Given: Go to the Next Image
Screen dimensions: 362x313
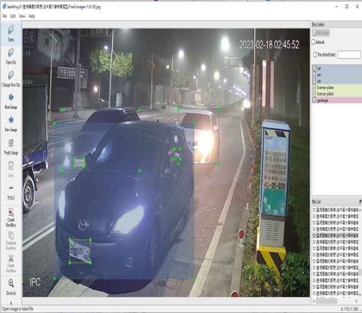Looking at the screenshot, I should pos(11,98).
